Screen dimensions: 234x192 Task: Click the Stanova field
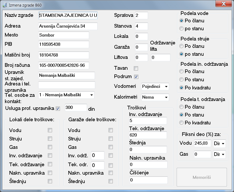(141, 26)
